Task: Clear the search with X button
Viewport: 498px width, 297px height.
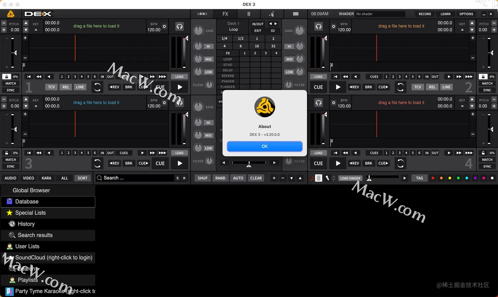Action: [x=184, y=178]
